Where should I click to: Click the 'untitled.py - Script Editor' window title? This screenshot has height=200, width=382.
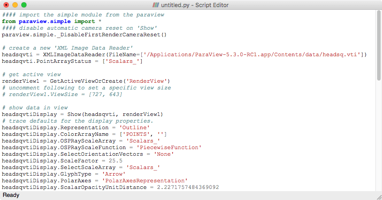pos(196,5)
